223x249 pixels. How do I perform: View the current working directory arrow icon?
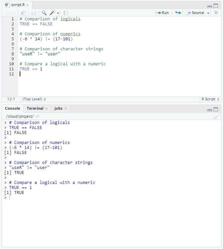37,116
